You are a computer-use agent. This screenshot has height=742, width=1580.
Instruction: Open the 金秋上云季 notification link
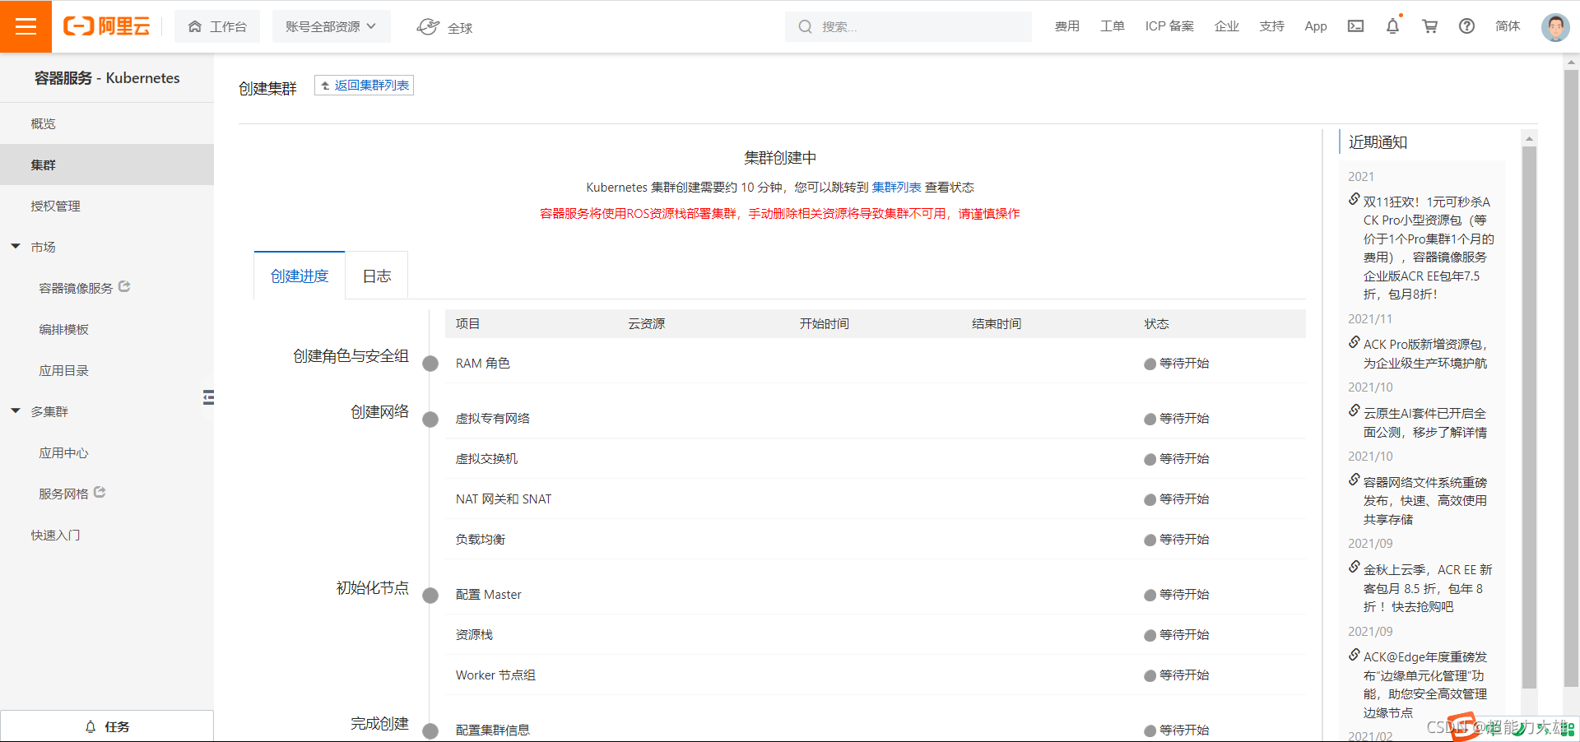[1427, 588]
